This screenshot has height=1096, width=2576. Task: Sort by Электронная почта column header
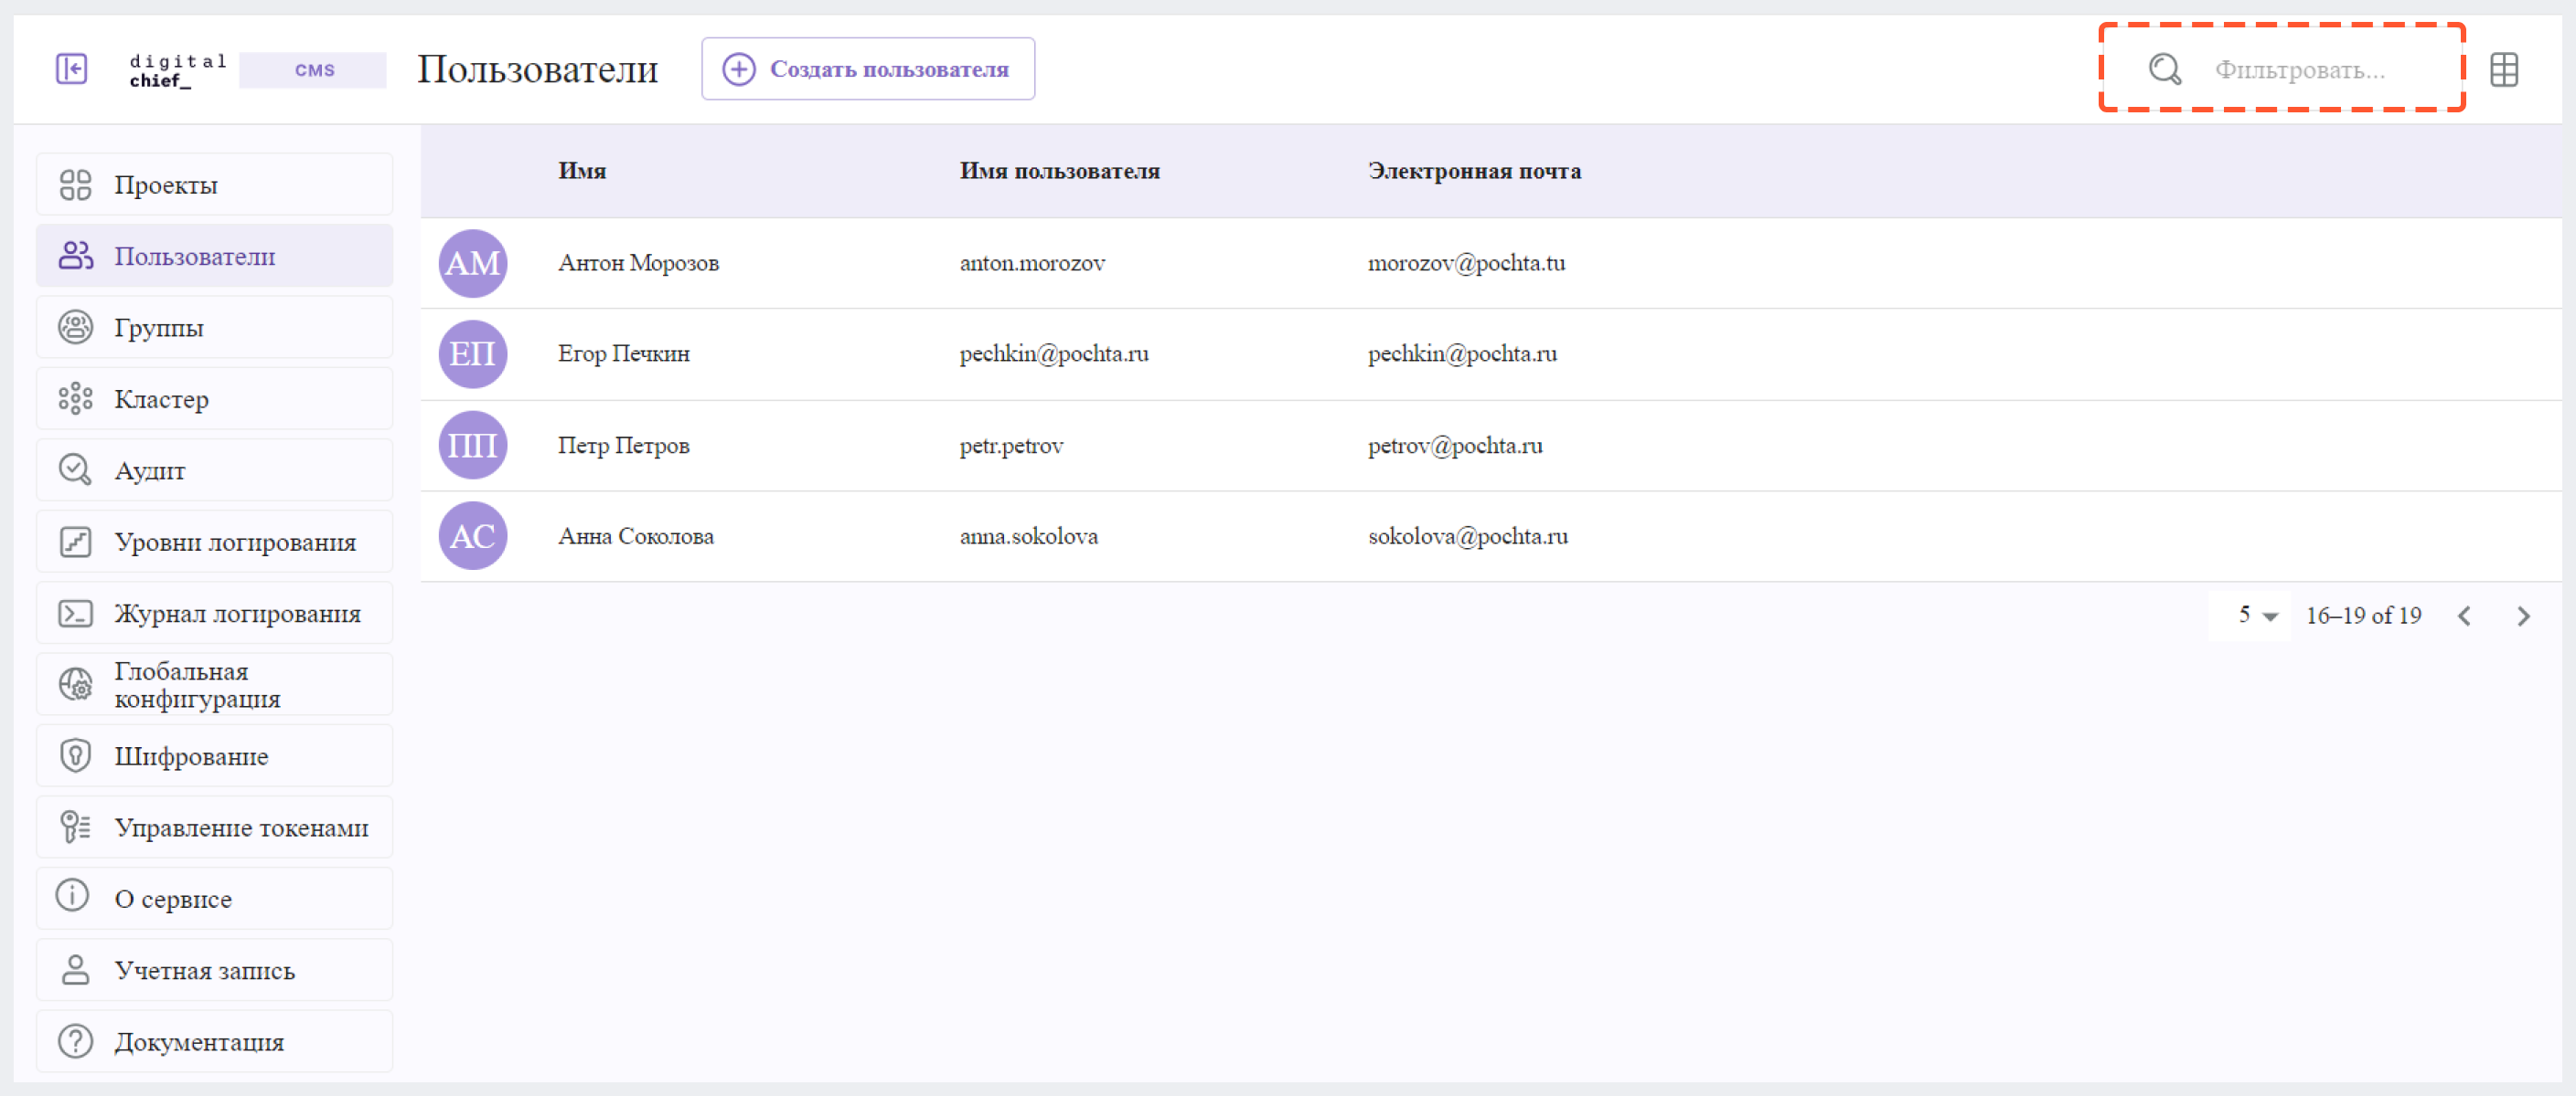(x=1475, y=171)
